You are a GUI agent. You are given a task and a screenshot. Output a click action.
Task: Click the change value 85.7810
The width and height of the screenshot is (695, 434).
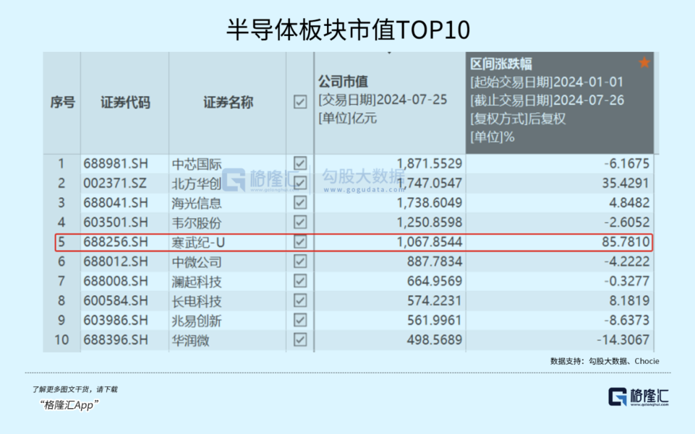626,242
